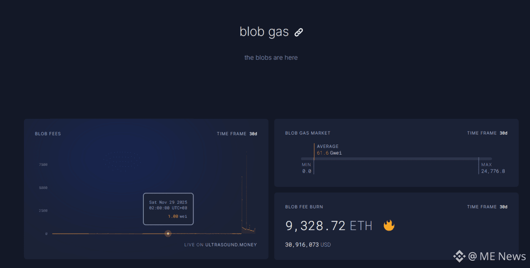
Task: Click the blob gas heading
Action: pos(264,32)
